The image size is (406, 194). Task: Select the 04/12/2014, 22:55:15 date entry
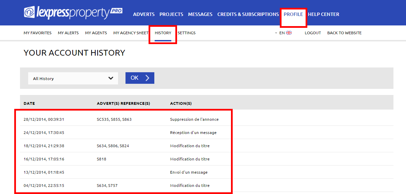pos(44,186)
